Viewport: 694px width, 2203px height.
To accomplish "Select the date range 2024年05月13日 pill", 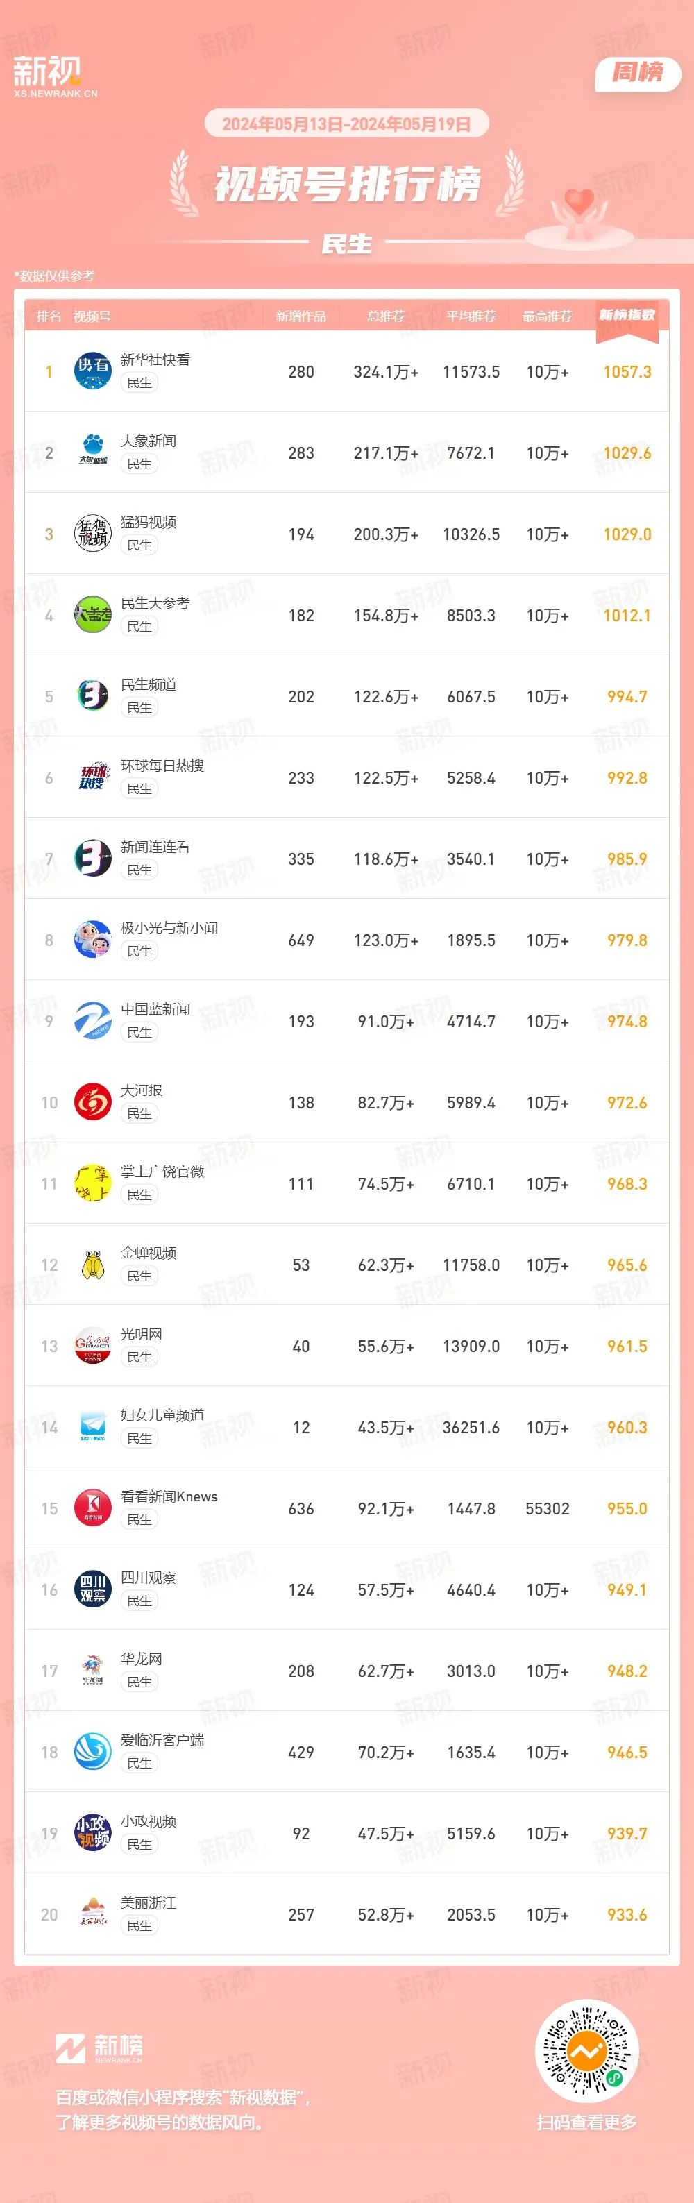I will 346,124.
